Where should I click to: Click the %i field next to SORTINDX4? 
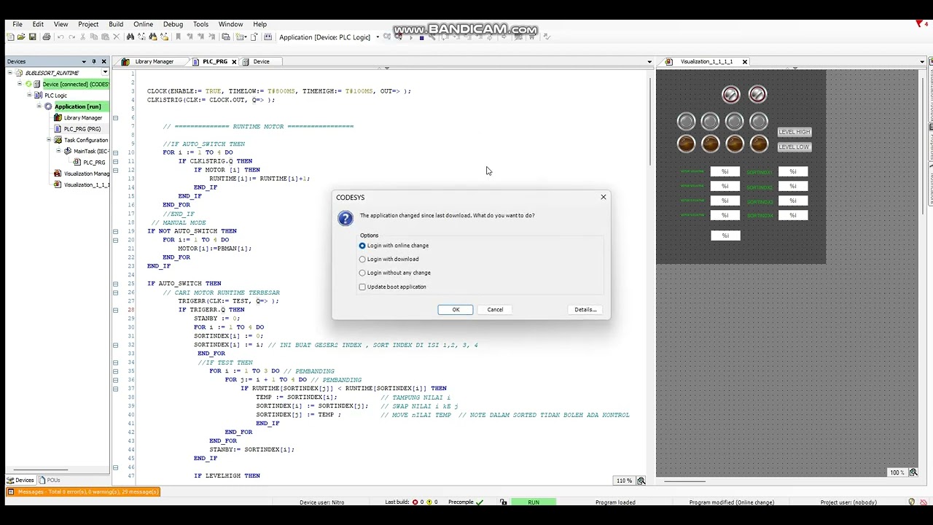[x=792, y=216]
